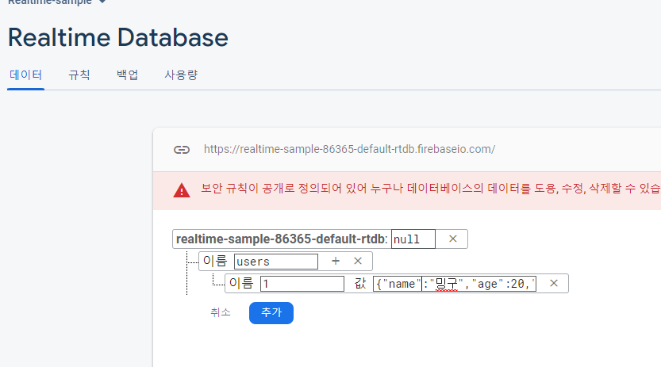This screenshot has height=367, width=661.
Task: Switch to the 규칙 tab
Action: 79,75
